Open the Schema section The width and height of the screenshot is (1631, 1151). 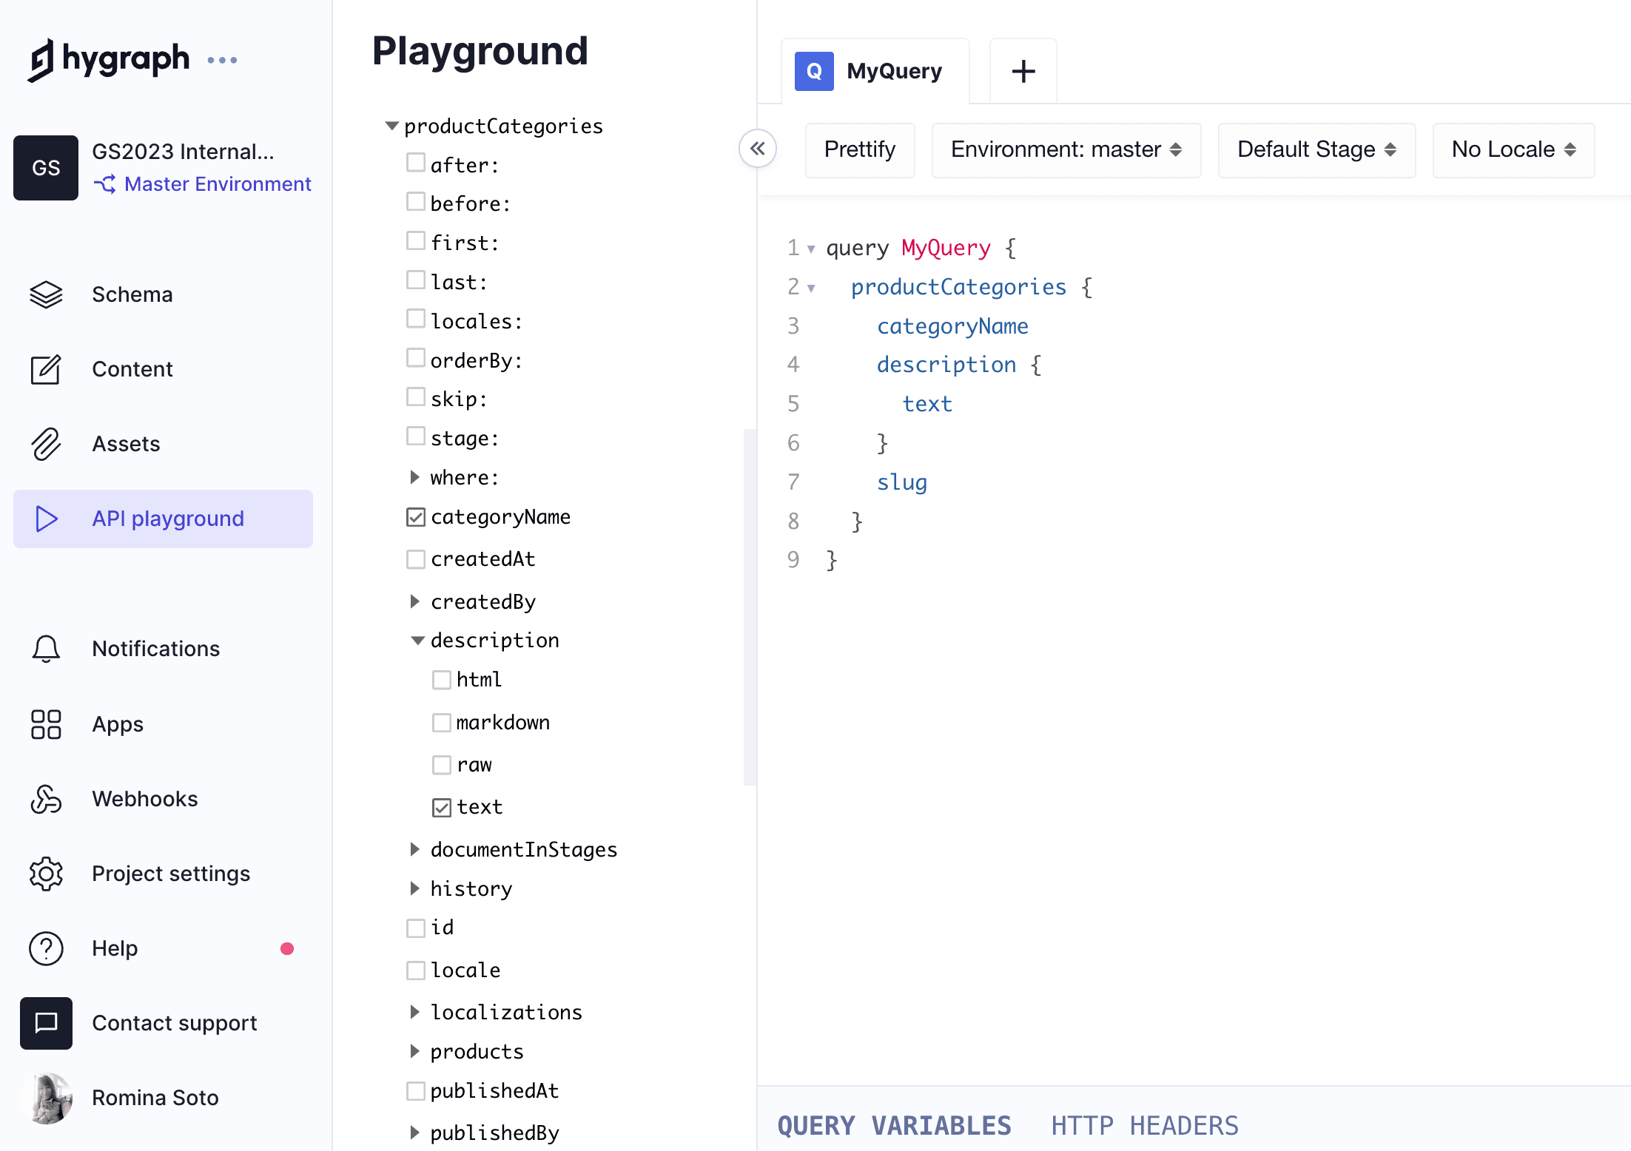(x=132, y=294)
